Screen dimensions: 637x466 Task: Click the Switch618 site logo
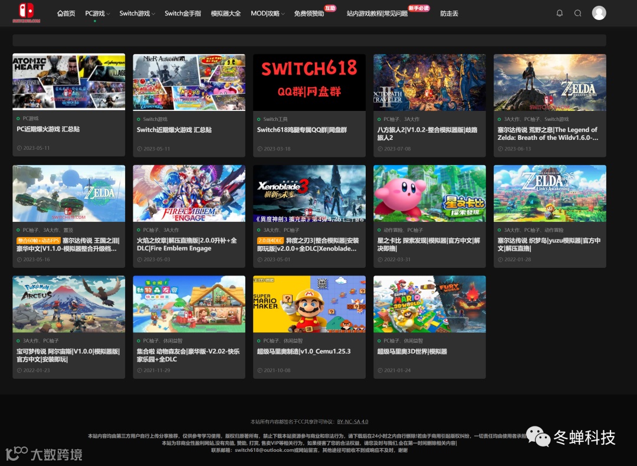point(27,13)
